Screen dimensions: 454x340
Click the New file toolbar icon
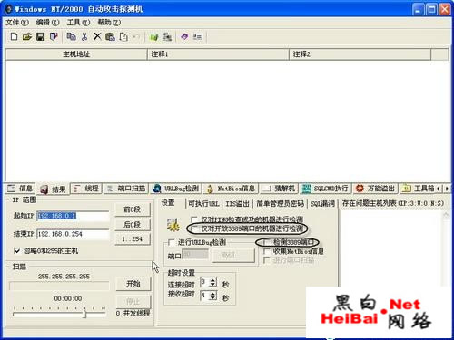click(x=14, y=36)
